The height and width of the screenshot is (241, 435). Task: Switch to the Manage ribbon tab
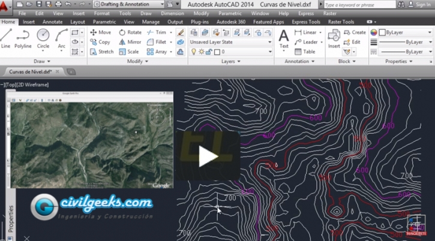point(151,22)
